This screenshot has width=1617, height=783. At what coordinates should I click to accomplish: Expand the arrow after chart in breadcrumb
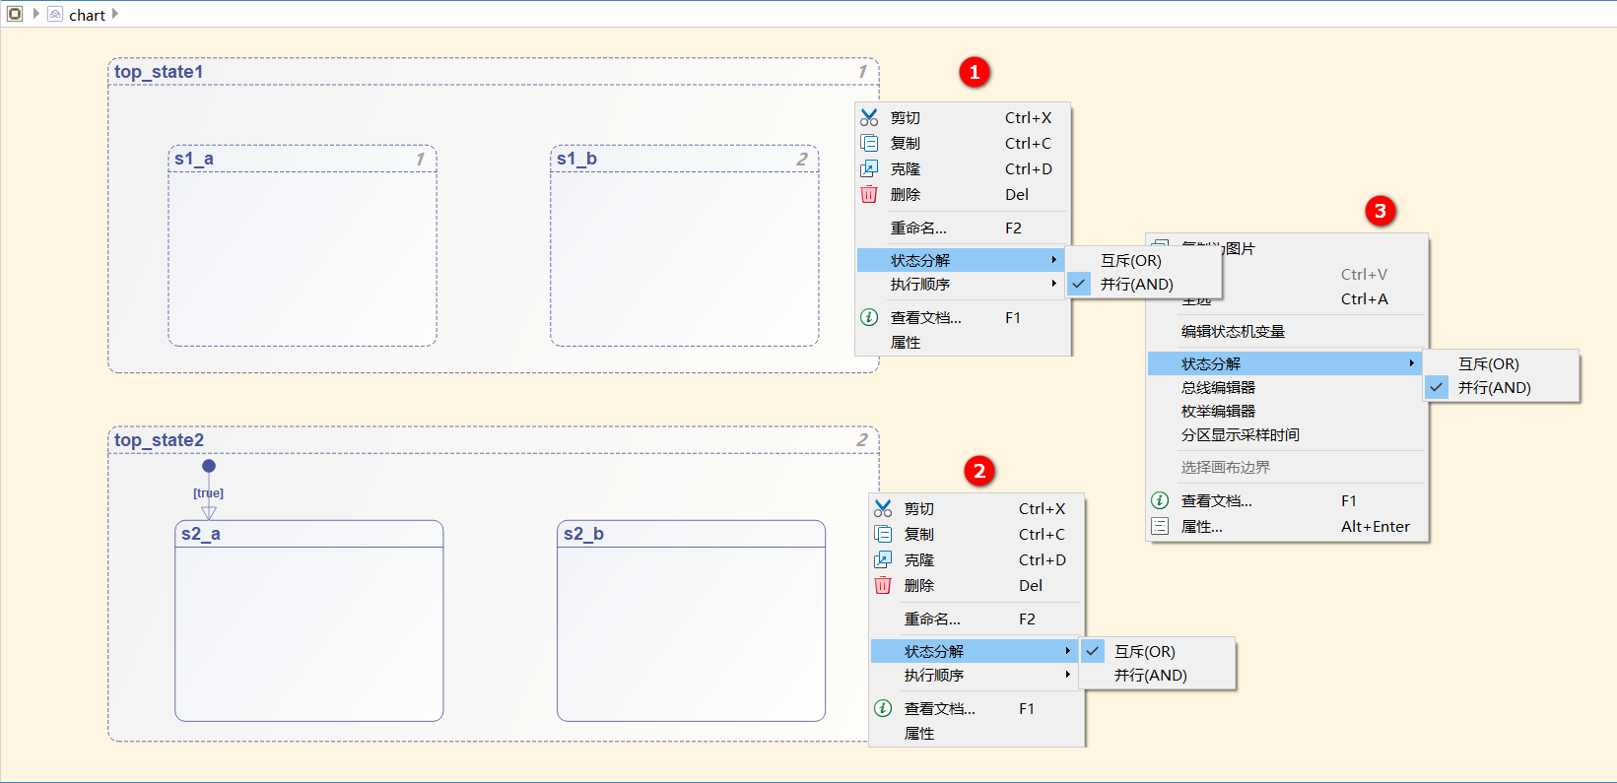coord(115,15)
